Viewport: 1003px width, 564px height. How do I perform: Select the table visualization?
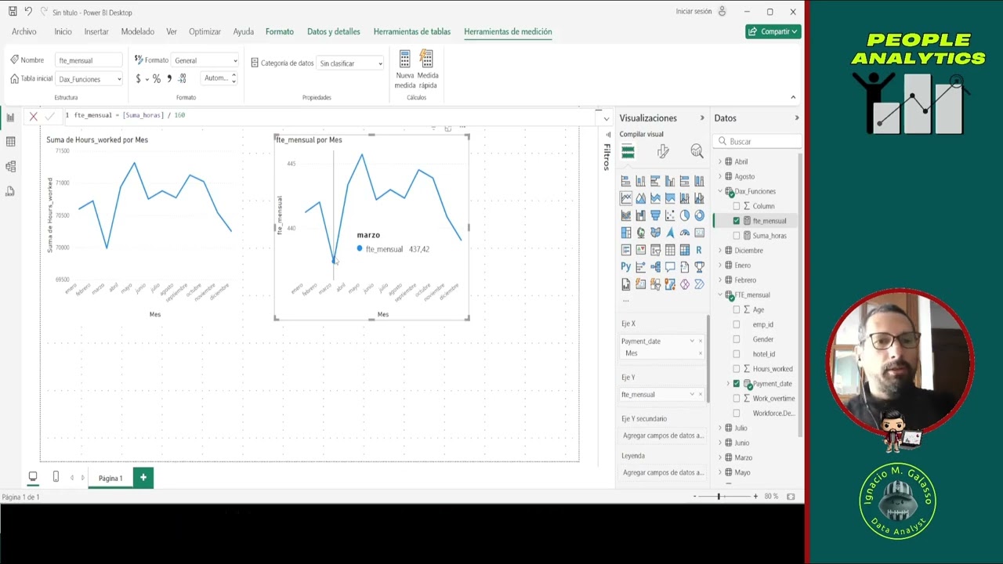pos(670,250)
